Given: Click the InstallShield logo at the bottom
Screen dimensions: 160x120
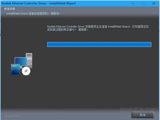Looking at the screenshot, I should coord(12,115).
